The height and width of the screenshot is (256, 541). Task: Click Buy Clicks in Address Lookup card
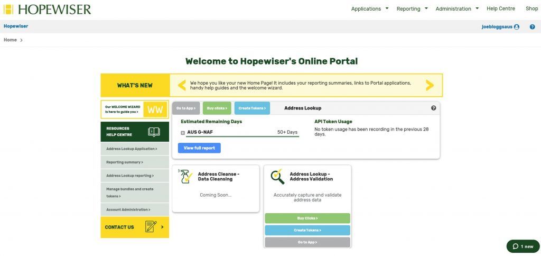307,218
